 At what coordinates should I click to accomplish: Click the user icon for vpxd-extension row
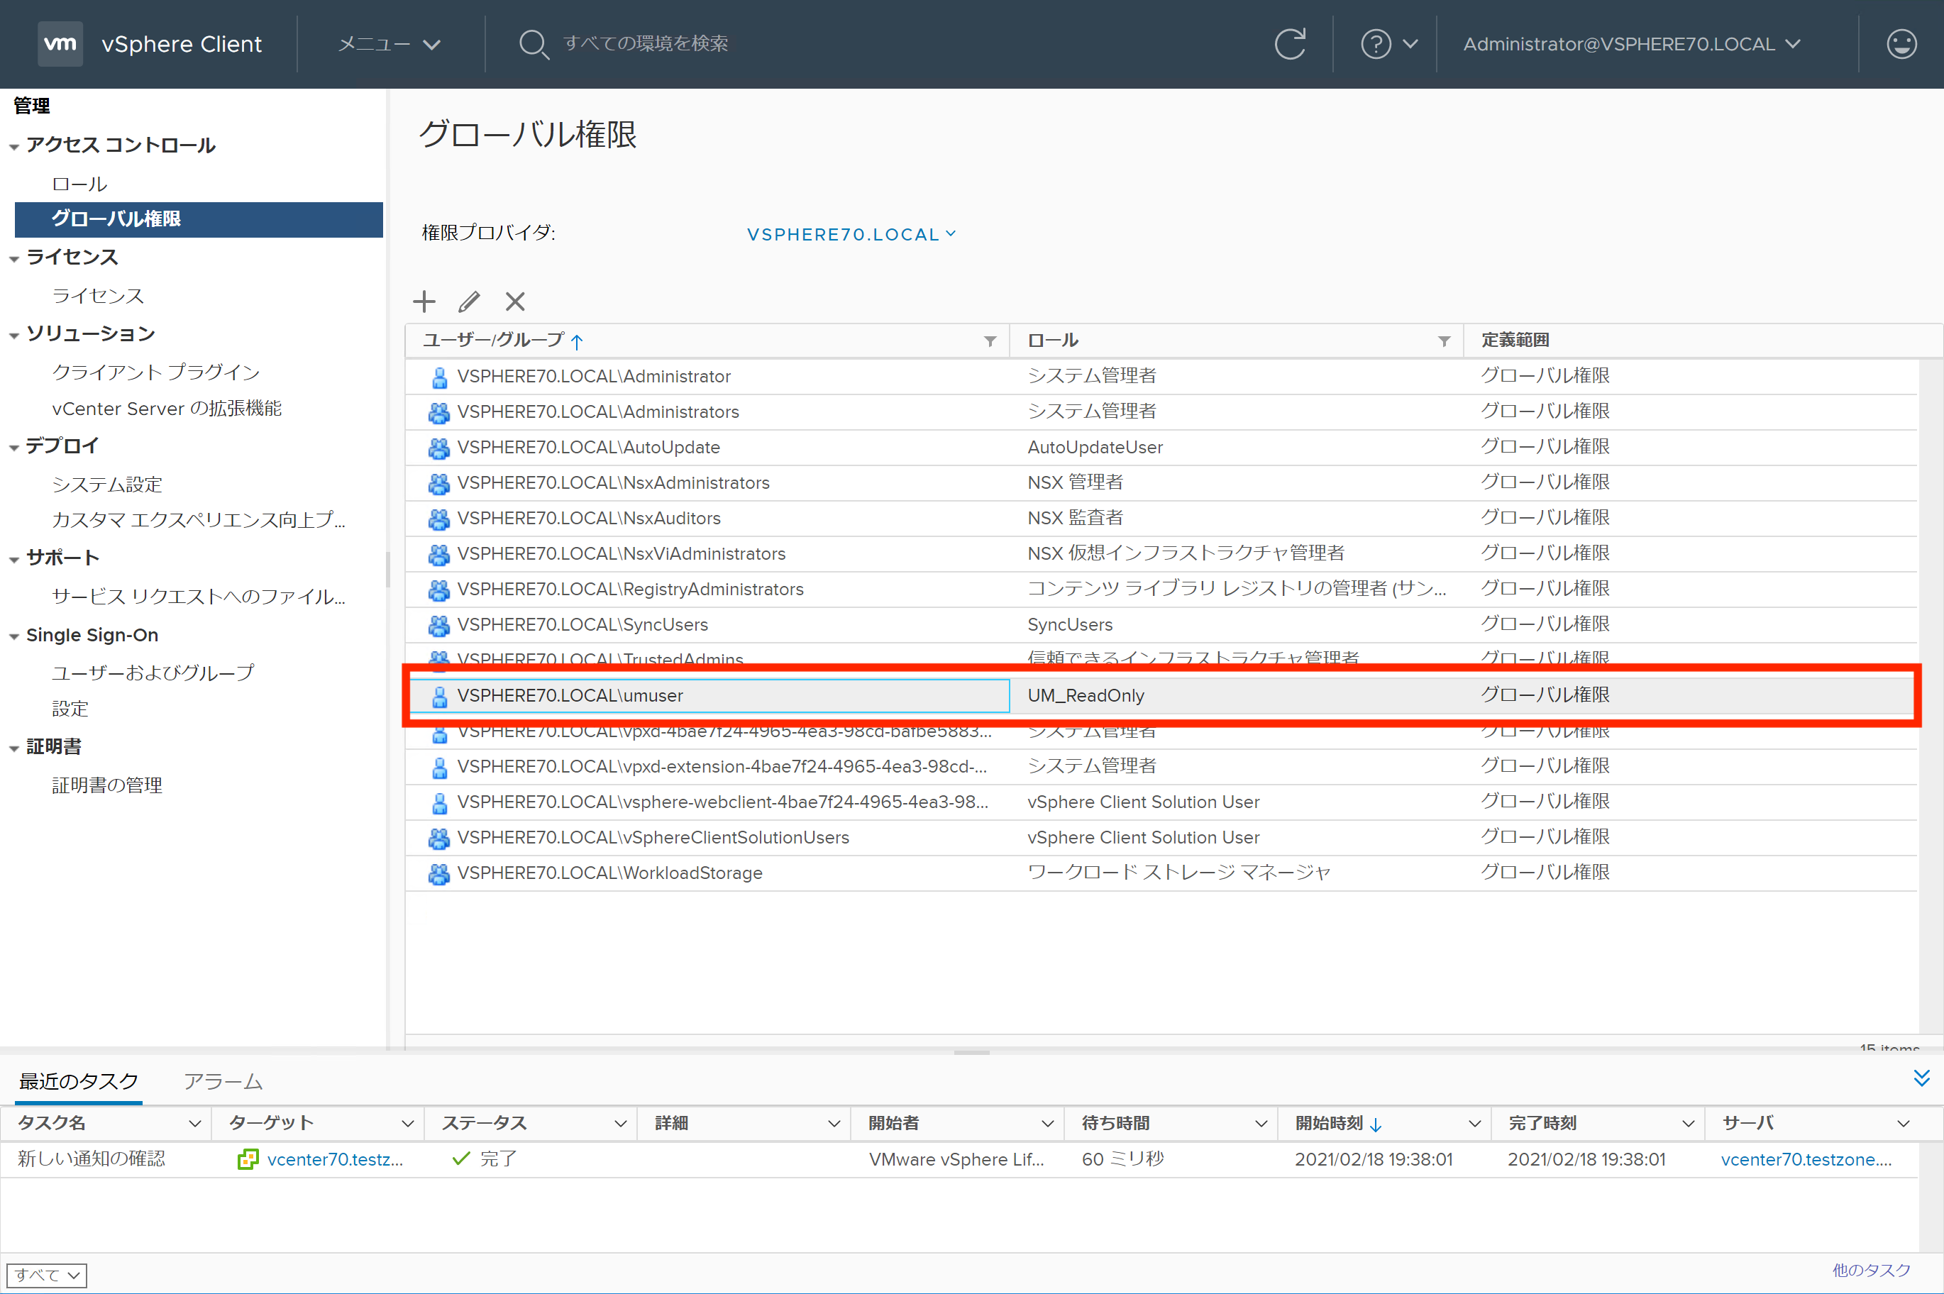(x=439, y=768)
